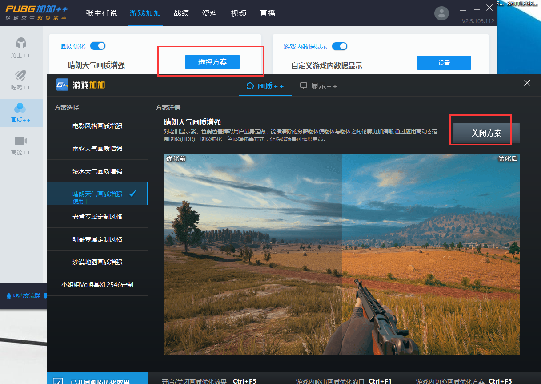Image resolution: width=541 pixels, height=384 pixels.
Task: Select the 明哥专属定制风格 scheme
Action: pyautogui.click(x=97, y=239)
